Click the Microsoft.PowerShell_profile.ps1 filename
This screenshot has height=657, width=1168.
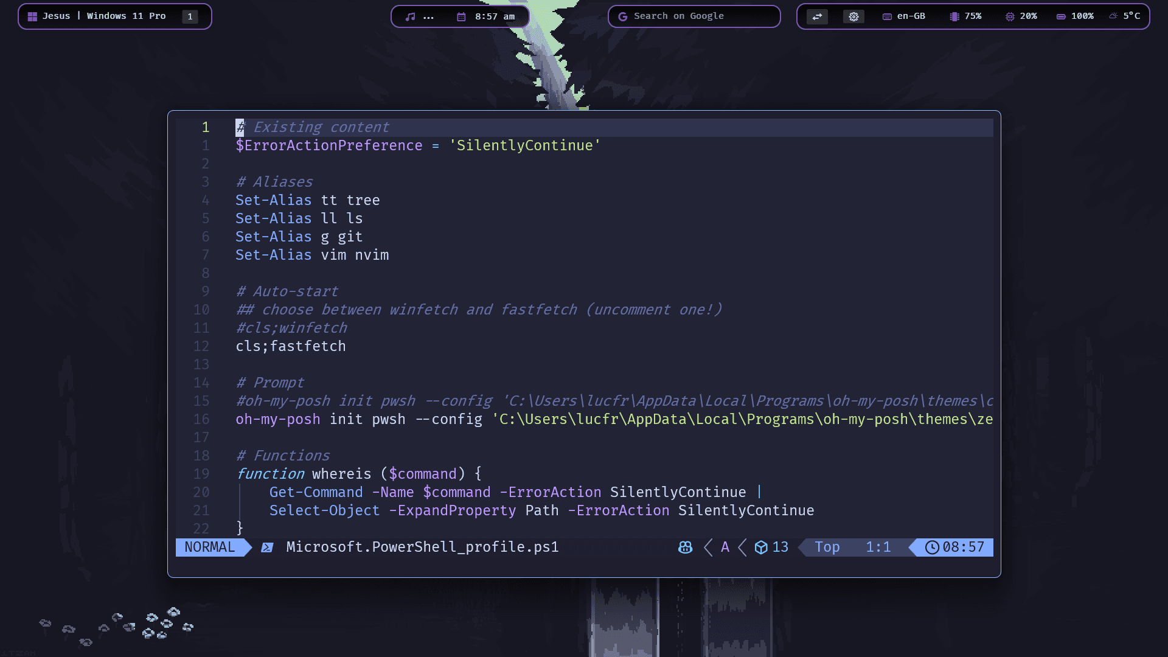[422, 547]
